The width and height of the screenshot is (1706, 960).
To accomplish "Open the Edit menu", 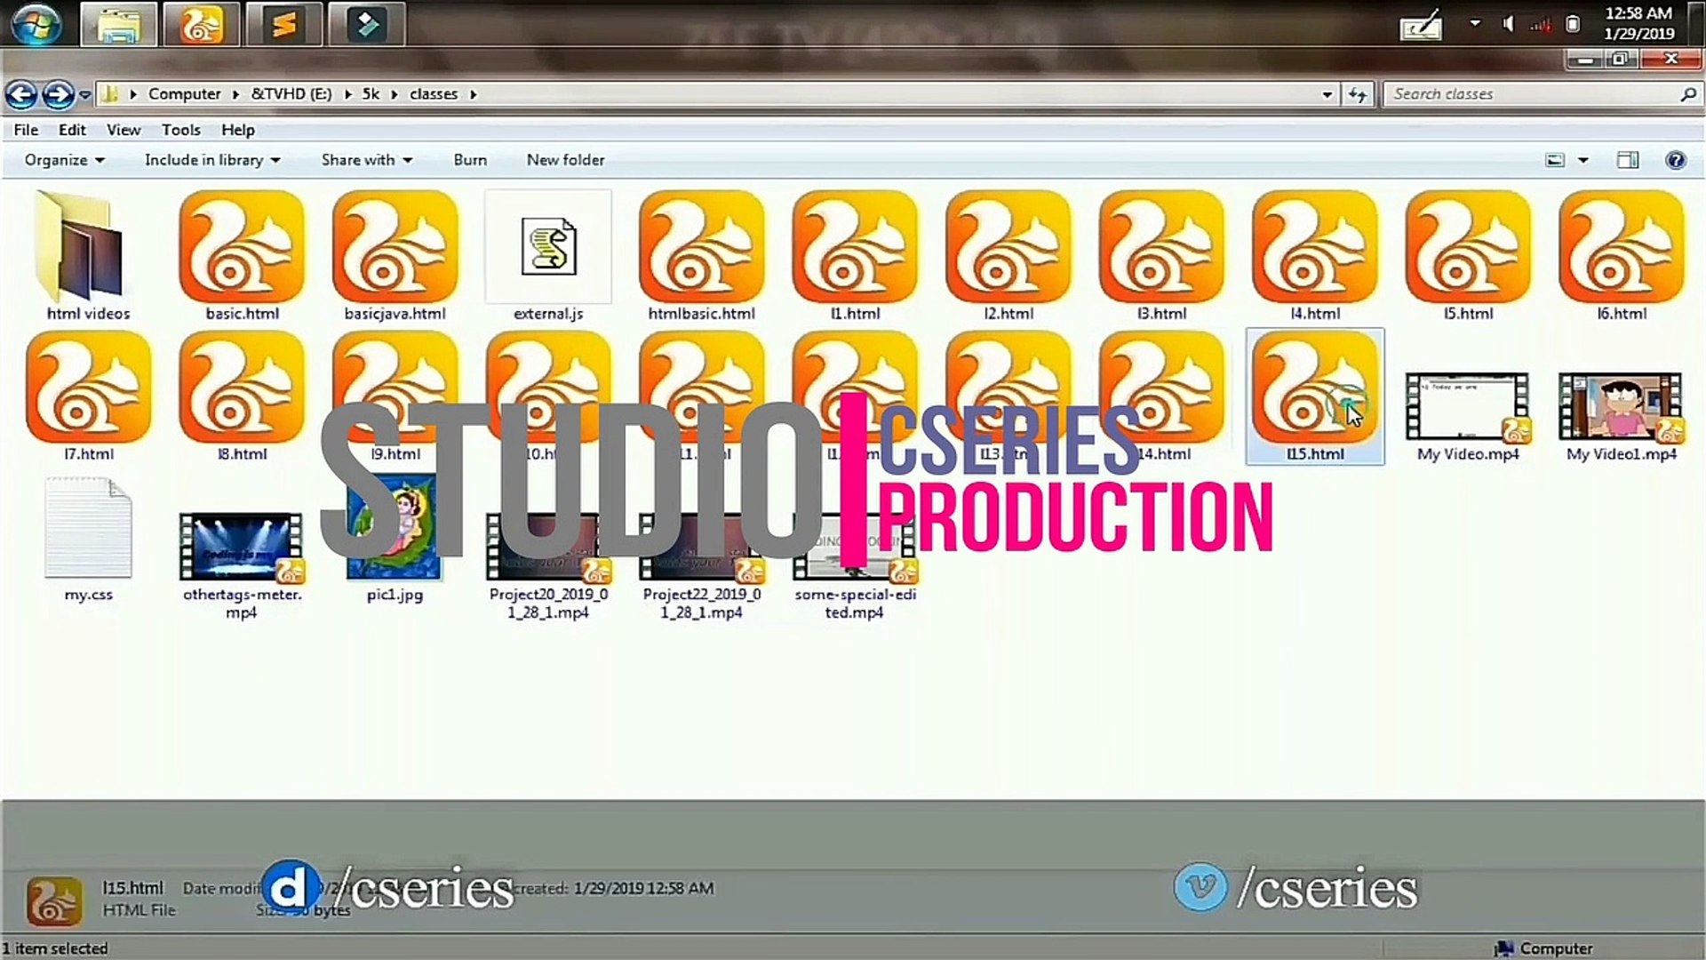I will pyautogui.click(x=72, y=130).
